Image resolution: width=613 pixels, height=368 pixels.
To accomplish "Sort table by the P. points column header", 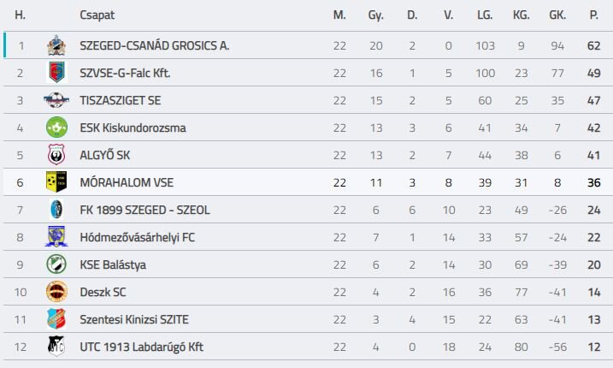I will click(x=594, y=15).
